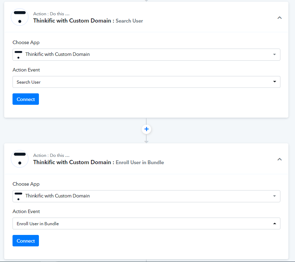Click the 'Action : Do this ...' label above Enroll User in Bundle
295x262 pixels.
[x=51, y=155]
